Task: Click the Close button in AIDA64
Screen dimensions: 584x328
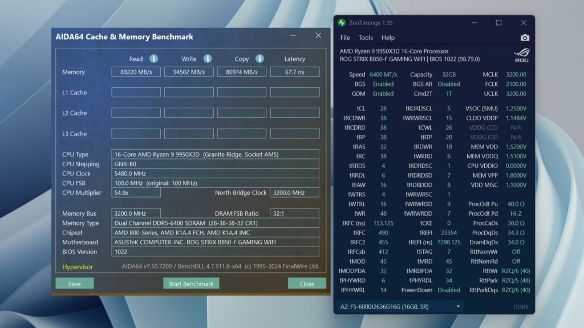Action: coord(307,284)
